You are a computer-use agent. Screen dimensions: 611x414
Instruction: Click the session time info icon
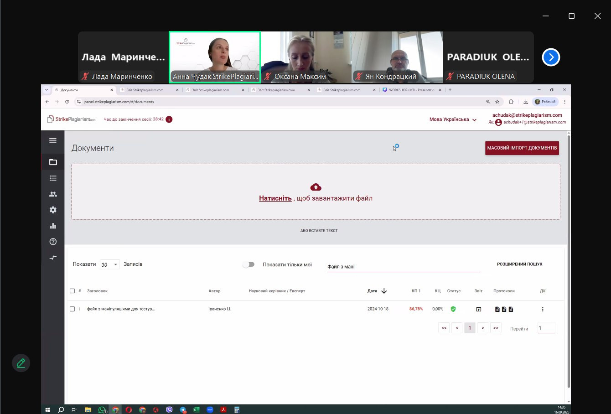click(x=169, y=119)
